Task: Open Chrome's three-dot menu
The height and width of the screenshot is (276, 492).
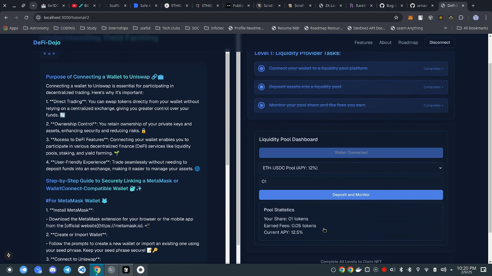Action: (x=486, y=18)
